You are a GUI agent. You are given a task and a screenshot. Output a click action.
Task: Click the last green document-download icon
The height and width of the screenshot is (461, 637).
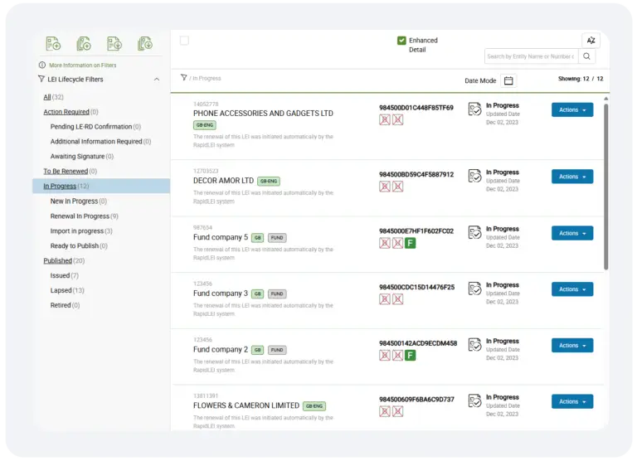point(145,44)
